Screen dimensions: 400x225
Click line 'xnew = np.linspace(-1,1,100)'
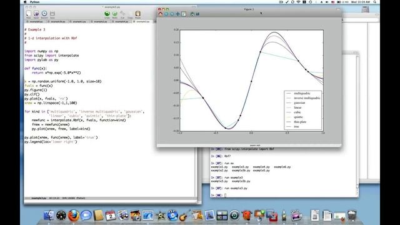[x=51, y=103]
